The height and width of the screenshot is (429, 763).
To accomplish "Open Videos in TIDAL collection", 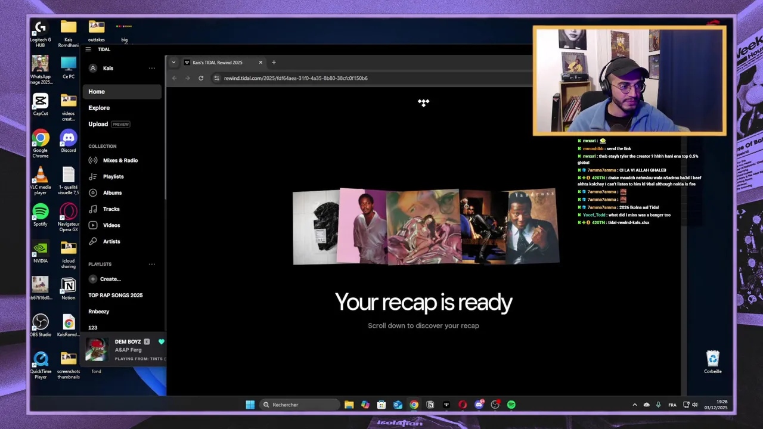I will coord(104,225).
